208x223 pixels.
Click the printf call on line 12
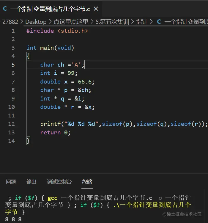coord(124,124)
